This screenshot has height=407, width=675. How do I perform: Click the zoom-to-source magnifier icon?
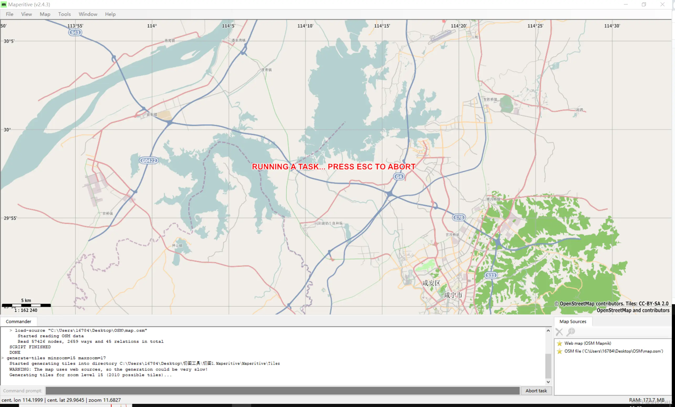pyautogui.click(x=571, y=332)
